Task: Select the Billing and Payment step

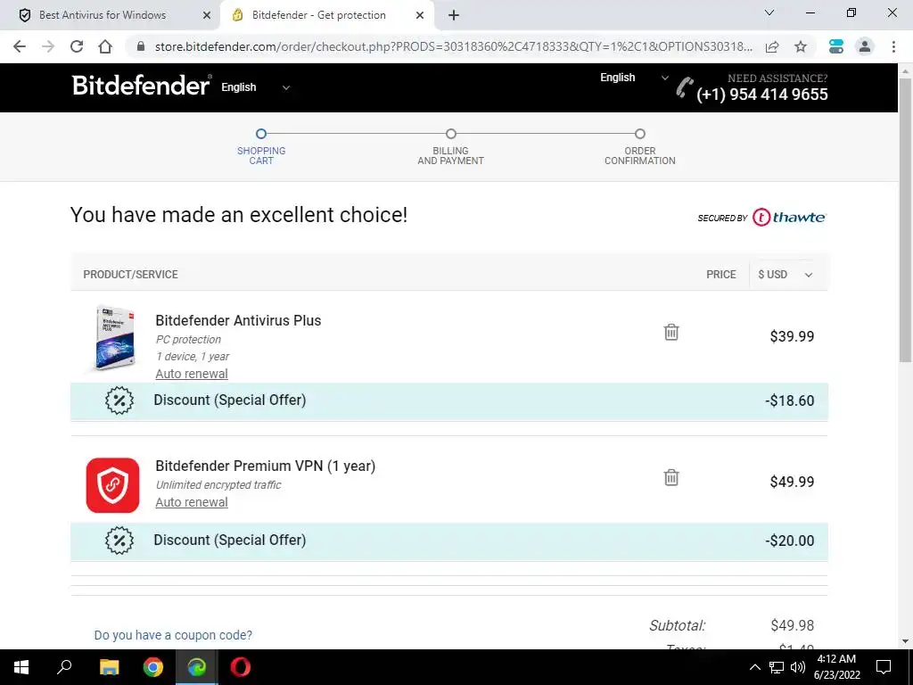Action: [450, 147]
